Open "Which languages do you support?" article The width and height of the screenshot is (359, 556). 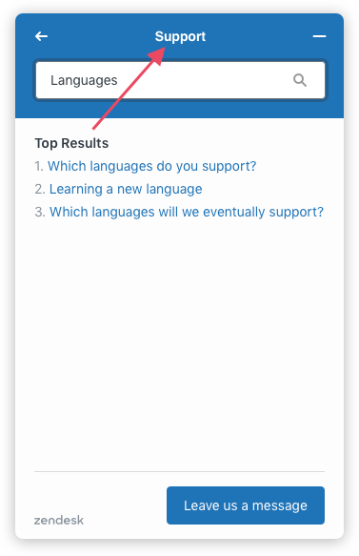152,166
